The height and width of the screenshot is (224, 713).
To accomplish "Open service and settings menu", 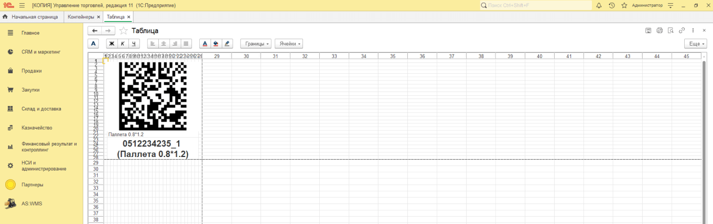I will tap(670, 5).
